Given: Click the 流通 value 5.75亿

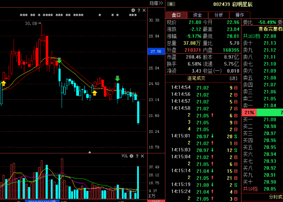Looking at the screenshot, I should [232, 64].
